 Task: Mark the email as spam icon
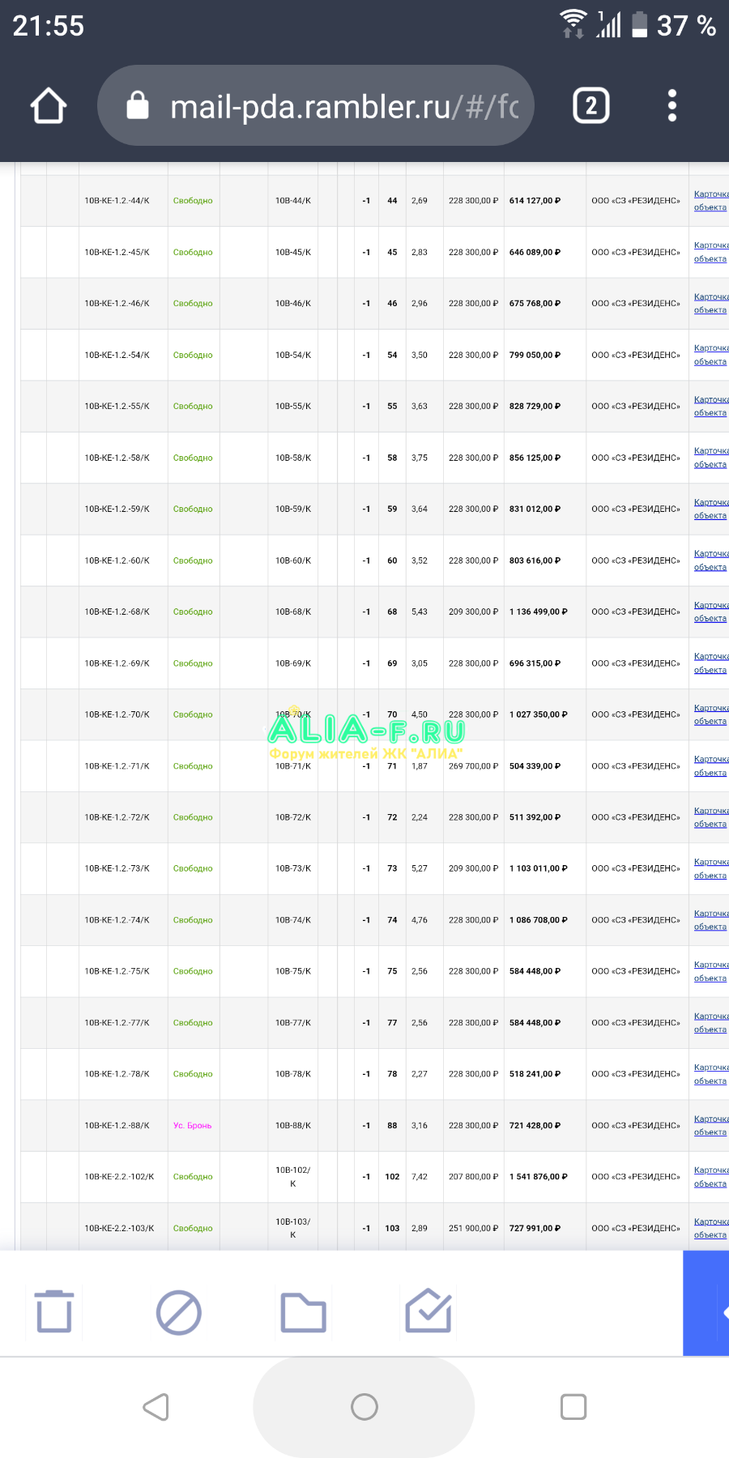179,1312
